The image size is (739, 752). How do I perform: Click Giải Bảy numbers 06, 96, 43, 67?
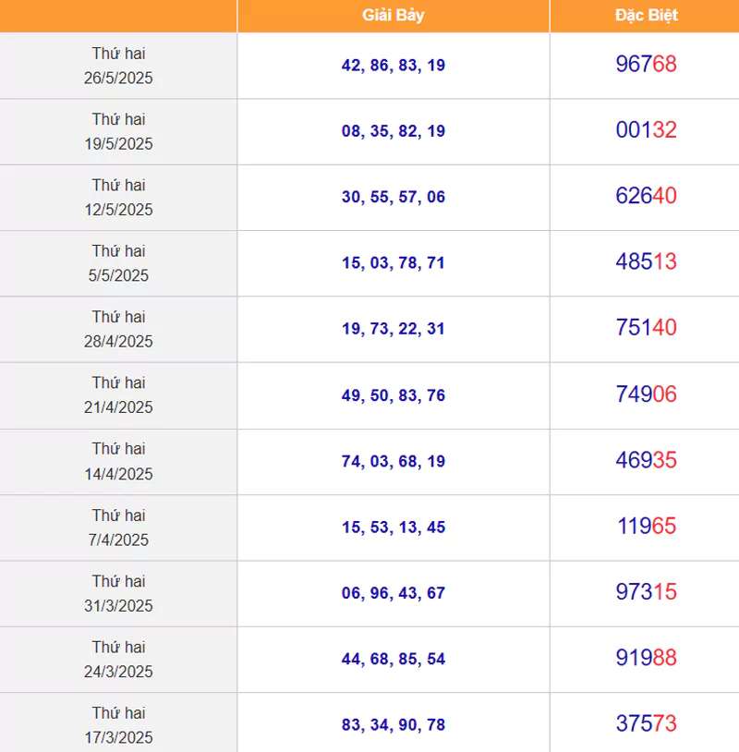[394, 593]
